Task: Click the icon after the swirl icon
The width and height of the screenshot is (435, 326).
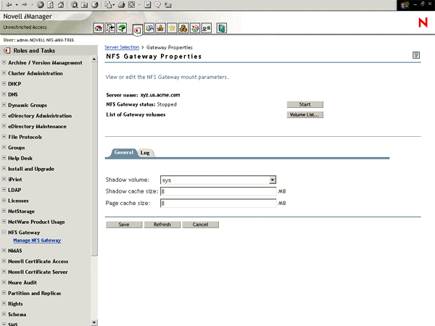Action: [207, 28]
